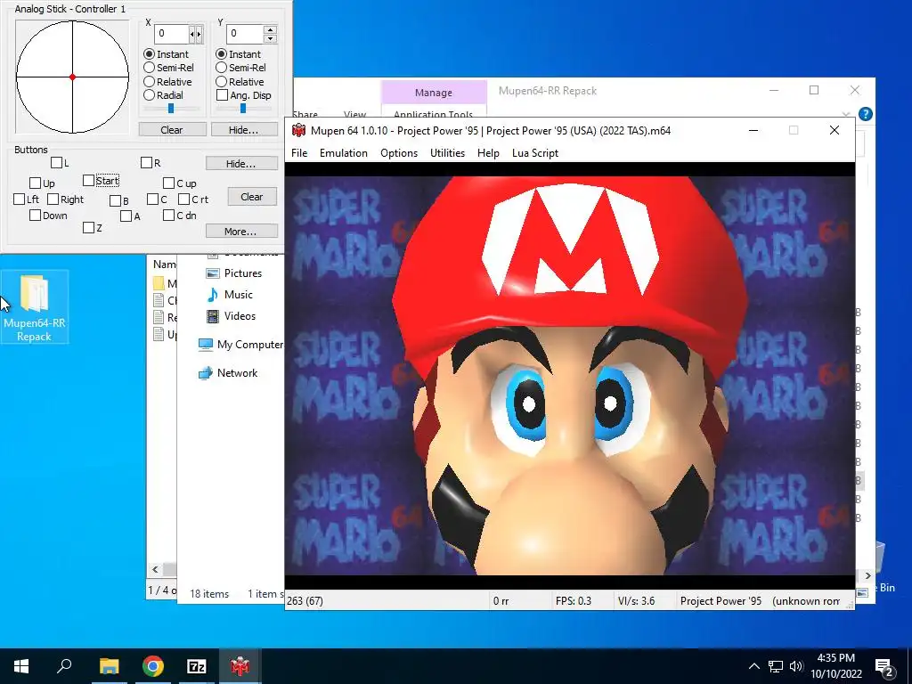The image size is (912, 684).
Task: Check the Down d-pad checkbox
Action: pos(35,216)
